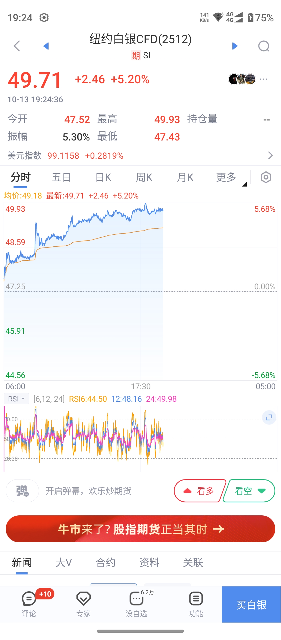
Task: Open the 专家 expert icon
Action: 83,604
